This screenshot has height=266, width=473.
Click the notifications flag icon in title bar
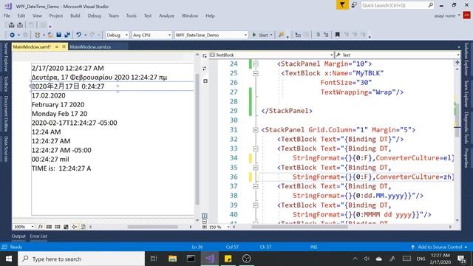tap(342, 5)
